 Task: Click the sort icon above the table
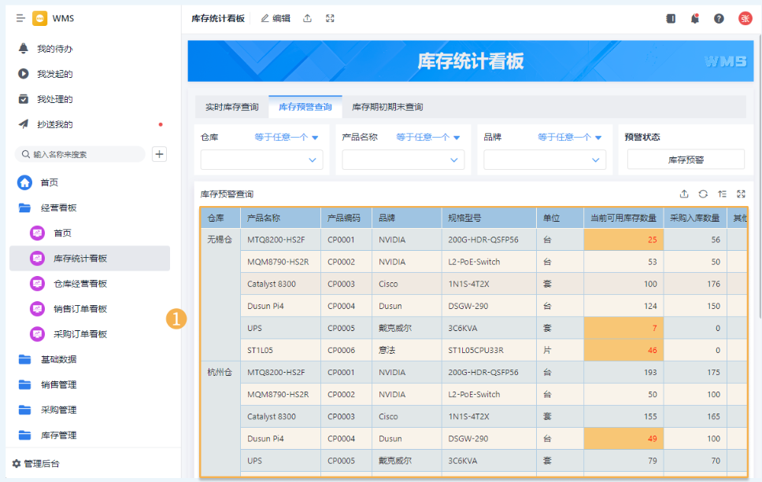coord(722,194)
